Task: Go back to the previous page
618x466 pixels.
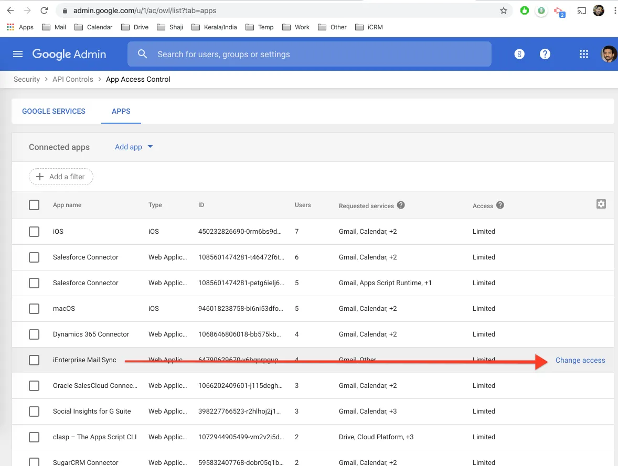Action: pos(10,10)
